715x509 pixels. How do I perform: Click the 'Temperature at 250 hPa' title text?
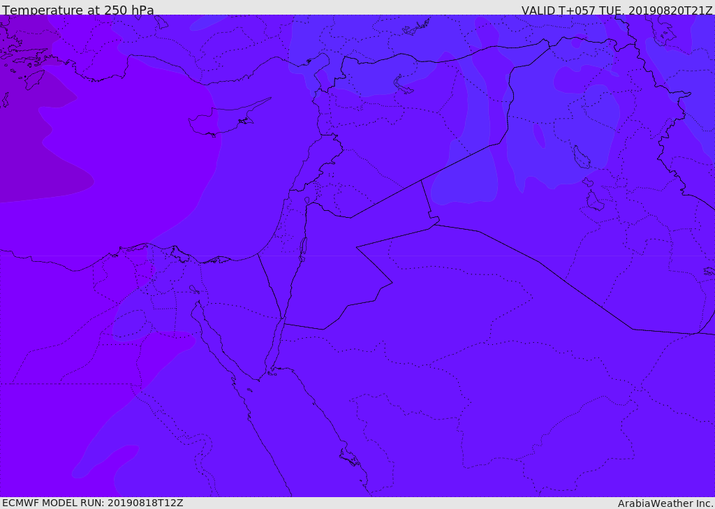(x=78, y=9)
